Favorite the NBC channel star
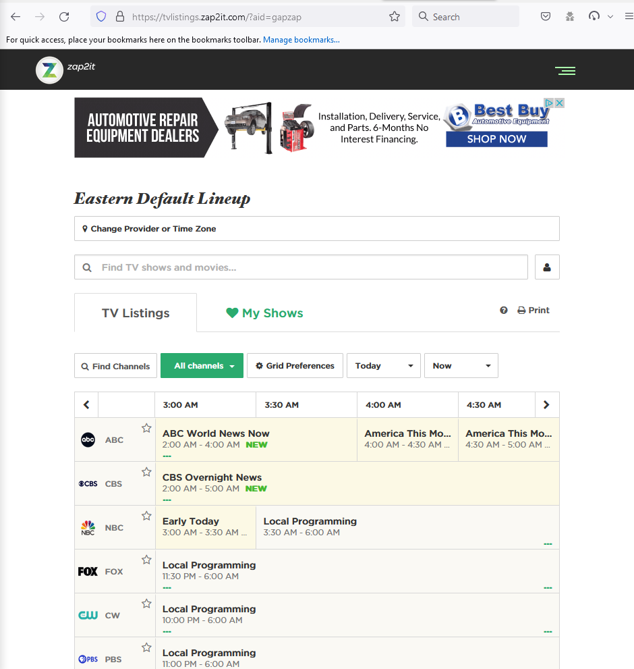Screen dimensions: 634x669 pyautogui.click(x=146, y=516)
